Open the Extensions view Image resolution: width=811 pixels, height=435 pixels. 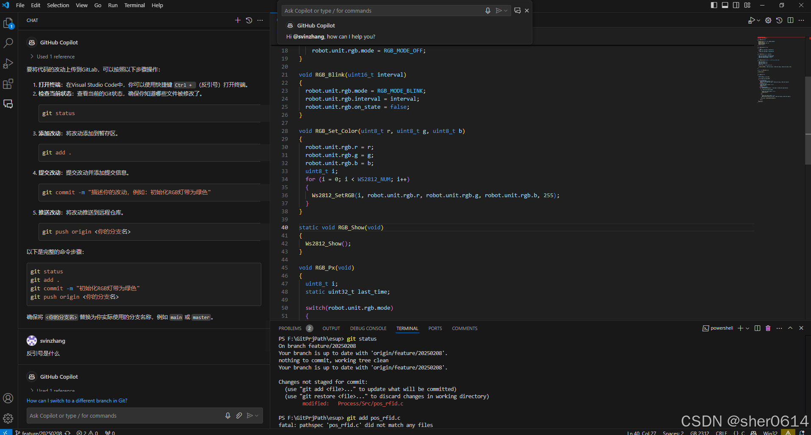click(8, 84)
